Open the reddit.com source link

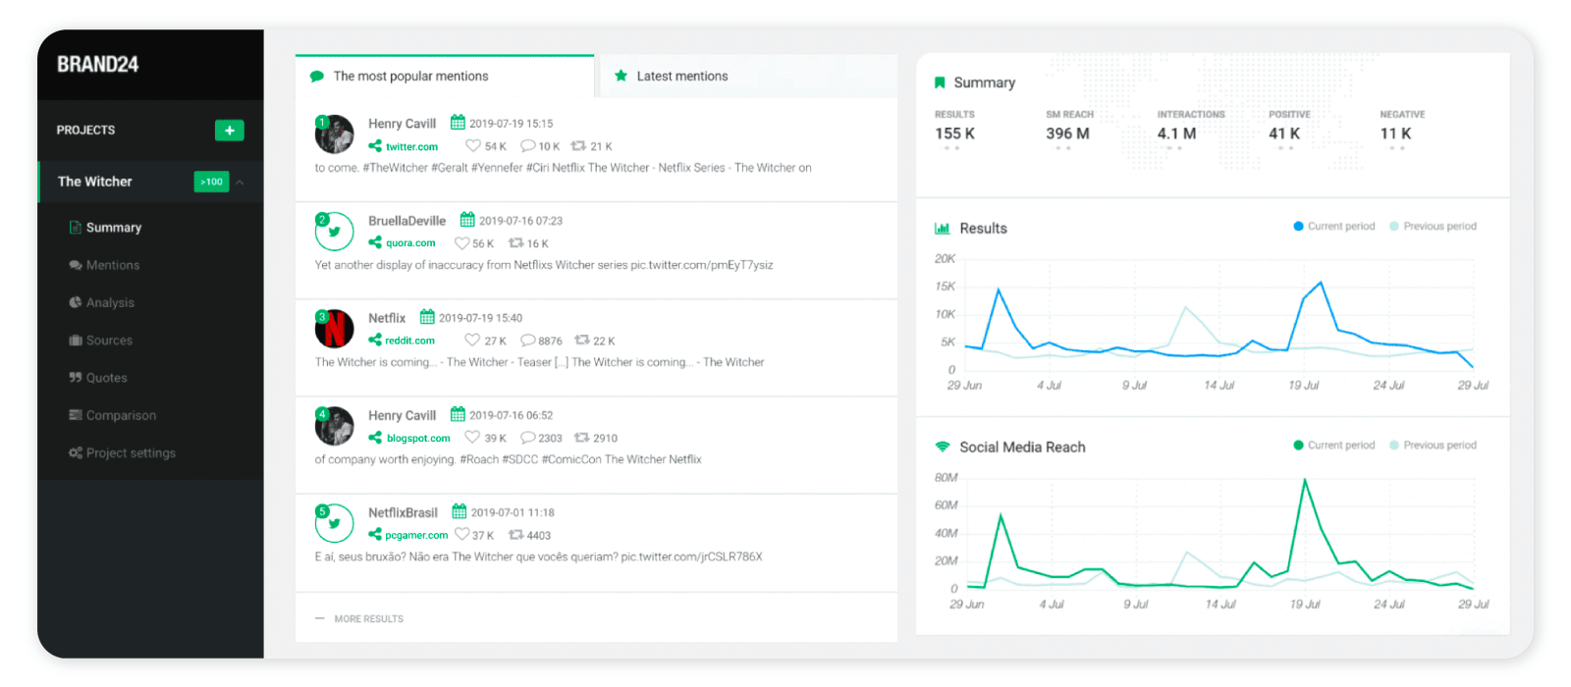click(409, 341)
